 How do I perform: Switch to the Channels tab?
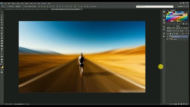point(169,26)
